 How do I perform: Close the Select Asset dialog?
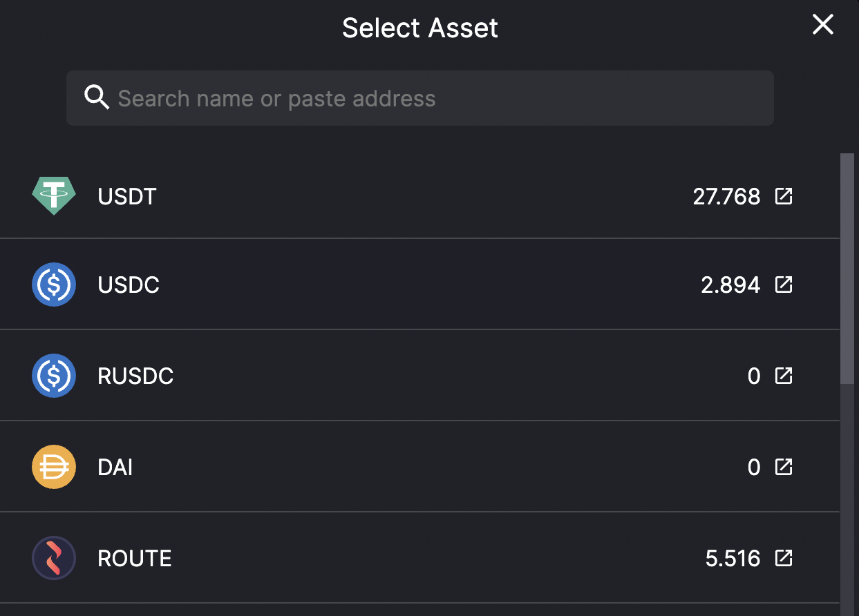click(x=823, y=25)
